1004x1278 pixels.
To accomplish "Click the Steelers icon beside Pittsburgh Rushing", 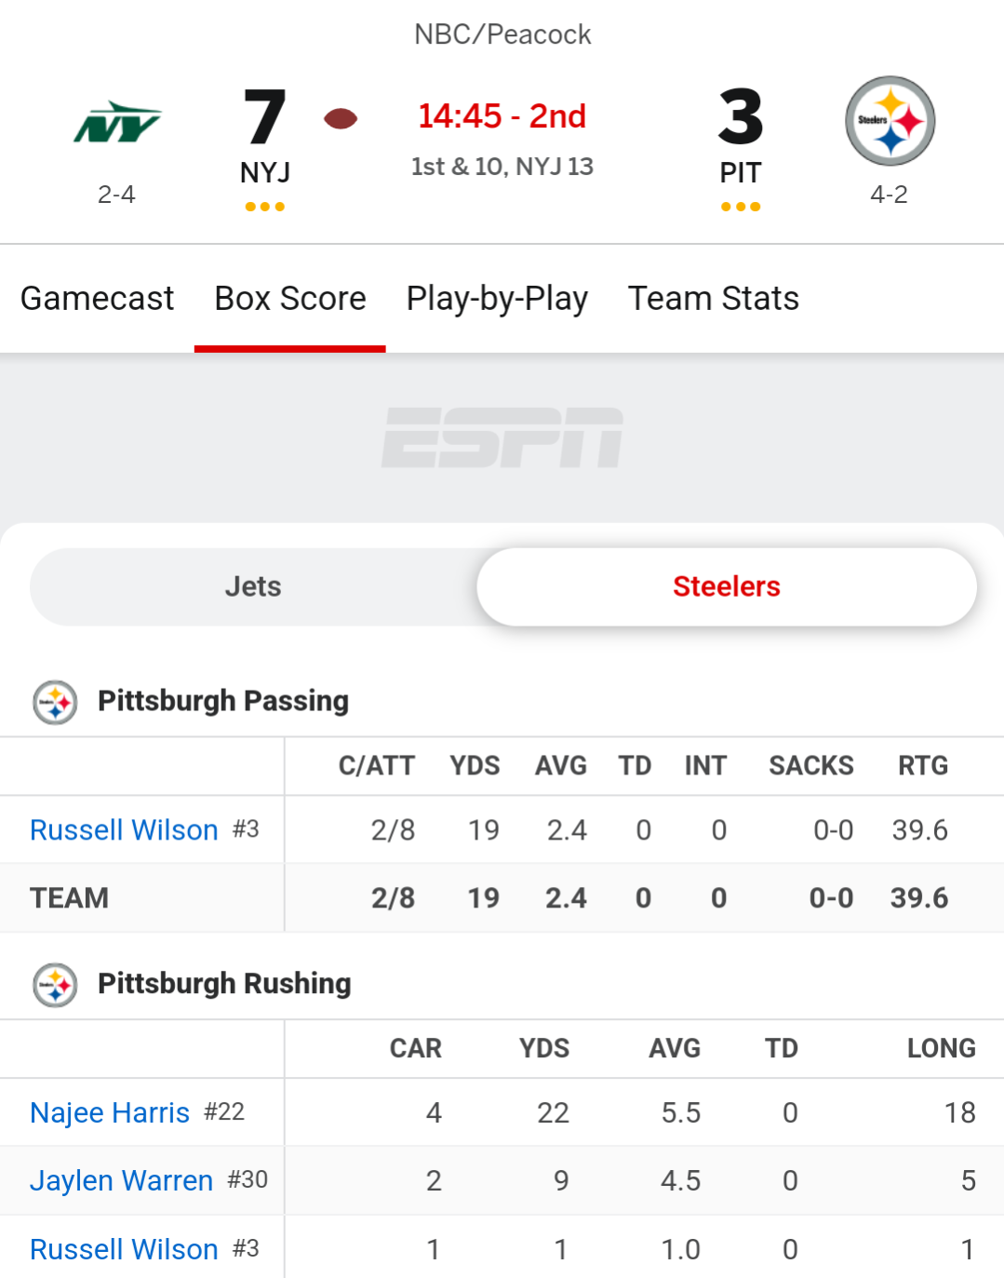I will [x=55, y=985].
